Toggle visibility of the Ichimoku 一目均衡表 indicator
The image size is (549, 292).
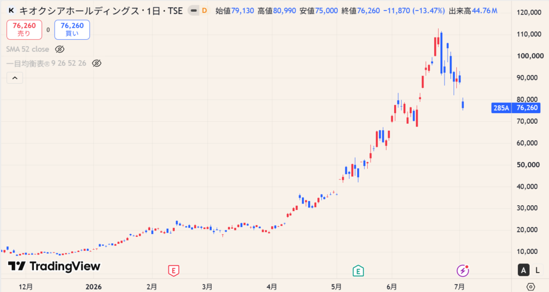[97, 63]
